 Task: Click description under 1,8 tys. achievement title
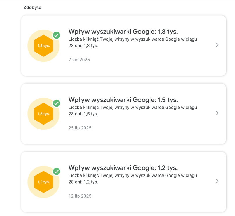pyautogui.click(x=133, y=42)
